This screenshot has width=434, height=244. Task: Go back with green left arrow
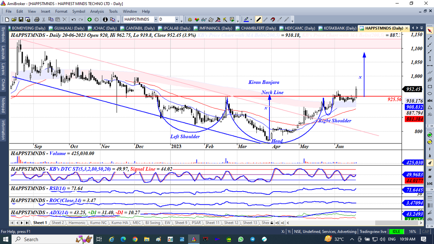point(89,19)
